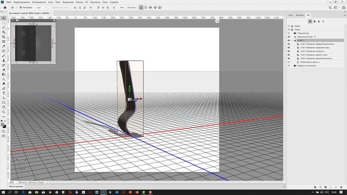This screenshot has width=347, height=195.
Task: Activate the 3D roll mode icon
Action: [146, 8]
